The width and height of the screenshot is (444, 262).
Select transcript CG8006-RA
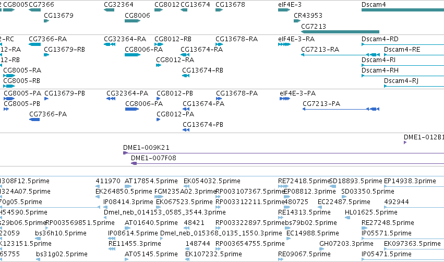coord(144,49)
